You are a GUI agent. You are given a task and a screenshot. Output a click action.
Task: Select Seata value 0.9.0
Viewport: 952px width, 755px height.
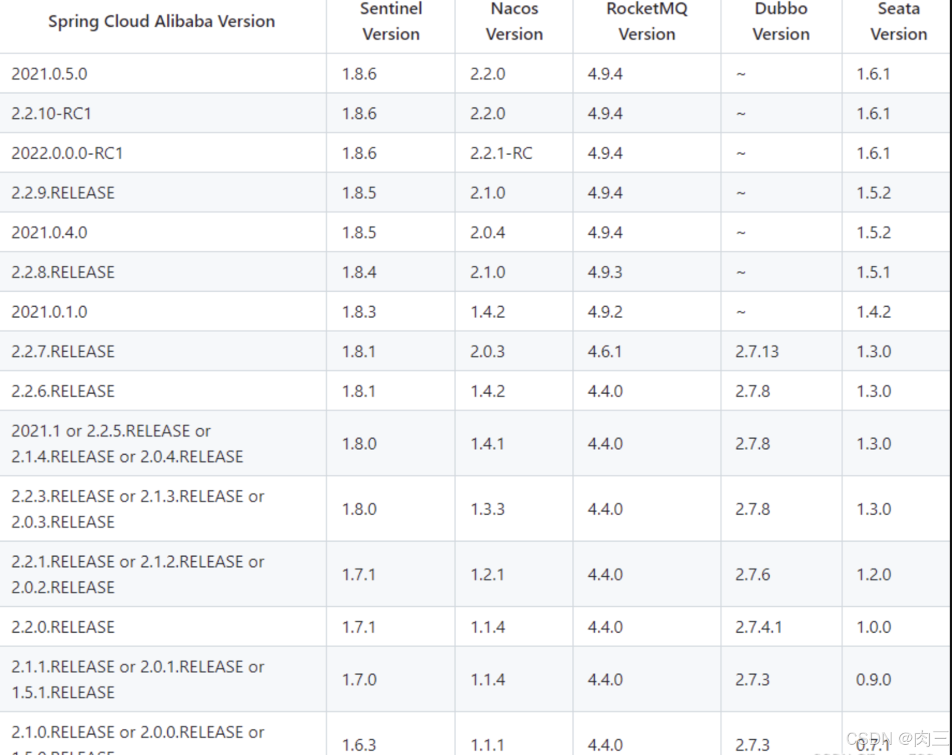(x=873, y=679)
